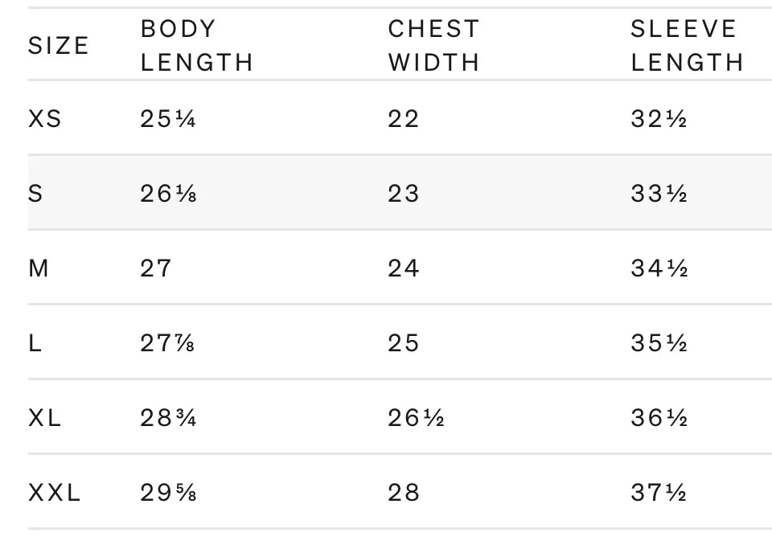Click the S body length value 26⅛
Image resolution: width=772 pixels, height=549 pixels.
click(168, 194)
